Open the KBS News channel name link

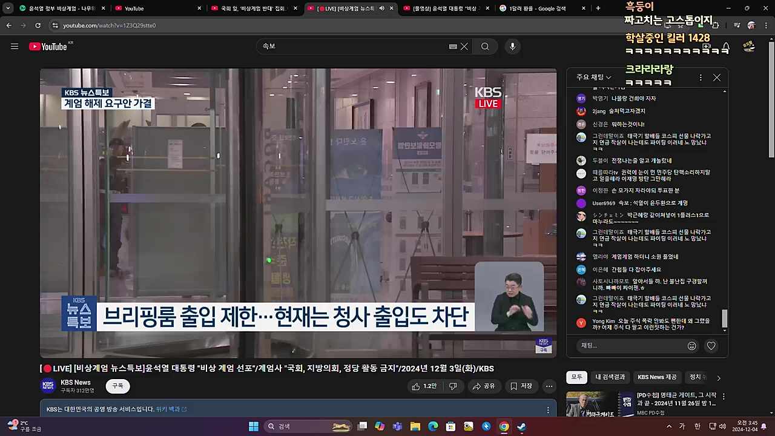pos(76,382)
